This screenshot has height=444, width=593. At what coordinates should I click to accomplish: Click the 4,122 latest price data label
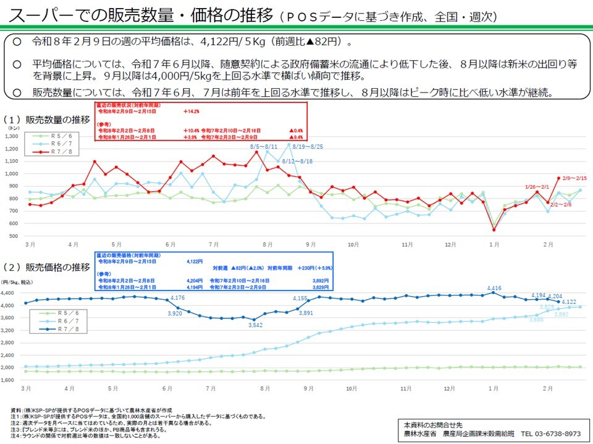tap(569, 302)
